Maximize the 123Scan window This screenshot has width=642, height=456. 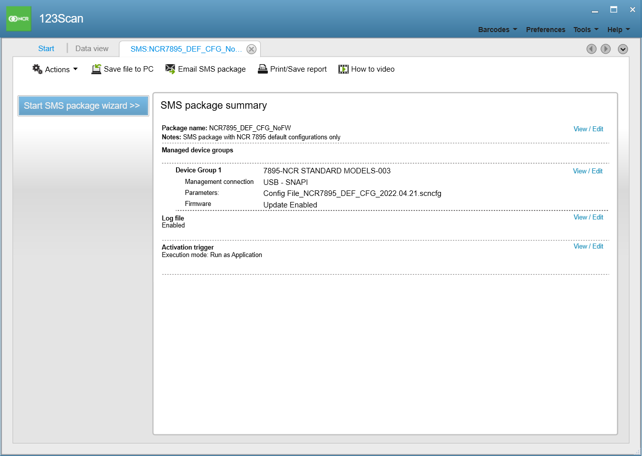613,10
